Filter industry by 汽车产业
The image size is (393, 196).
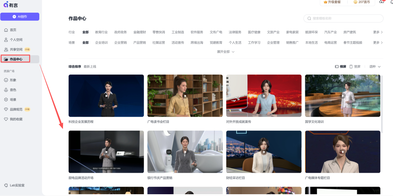pos(330,32)
